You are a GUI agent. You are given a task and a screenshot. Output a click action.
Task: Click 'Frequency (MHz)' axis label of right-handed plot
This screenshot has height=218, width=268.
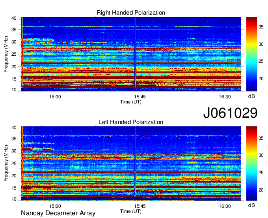(x=6, y=54)
